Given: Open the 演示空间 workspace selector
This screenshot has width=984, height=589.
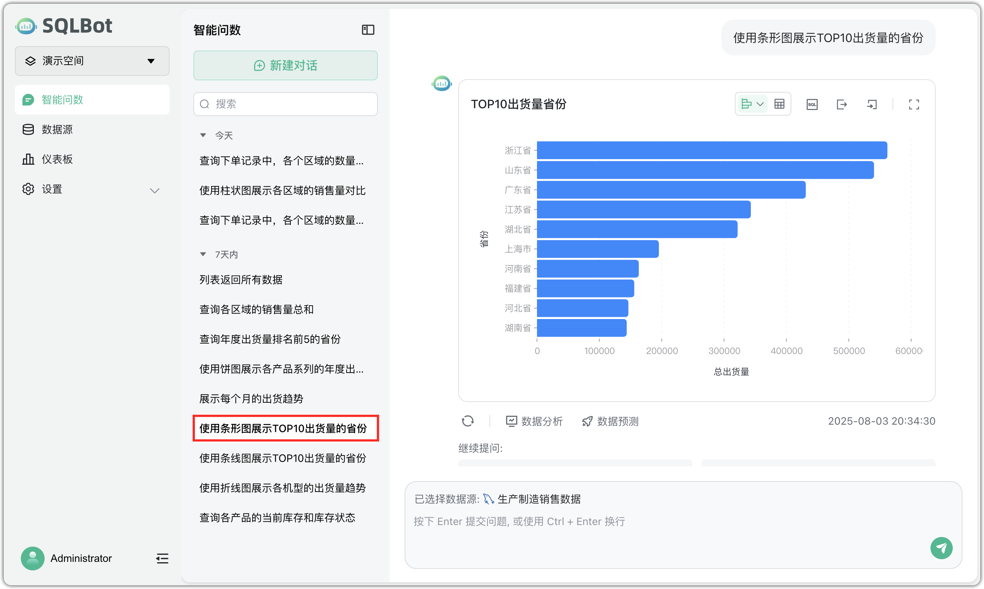Looking at the screenshot, I should click(x=92, y=61).
